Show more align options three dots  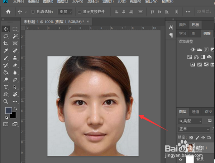[188, 12]
